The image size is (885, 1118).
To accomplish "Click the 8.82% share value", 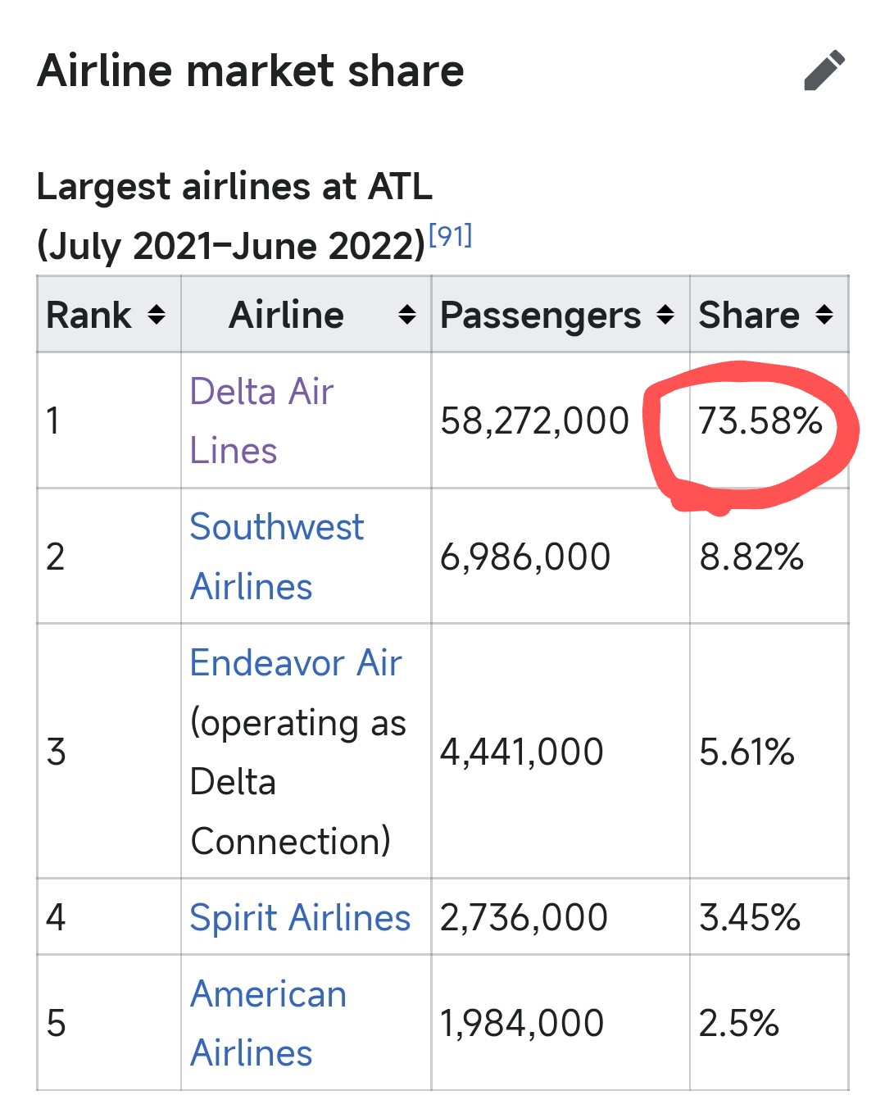I will tap(751, 557).
